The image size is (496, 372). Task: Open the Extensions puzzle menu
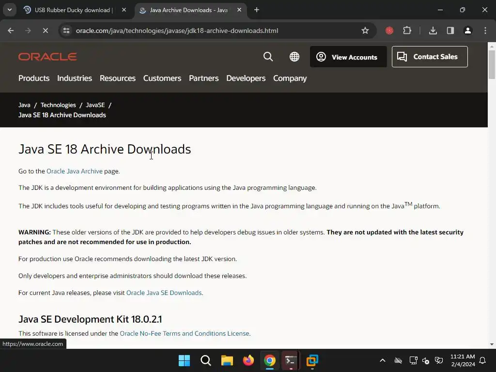point(407,31)
